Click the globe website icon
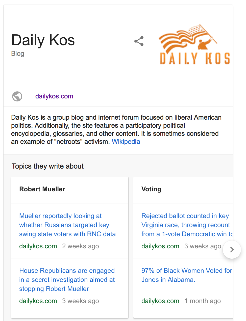 [17, 96]
